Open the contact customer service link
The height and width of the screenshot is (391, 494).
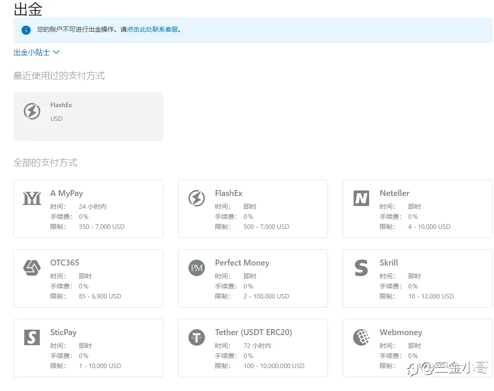tap(152, 29)
